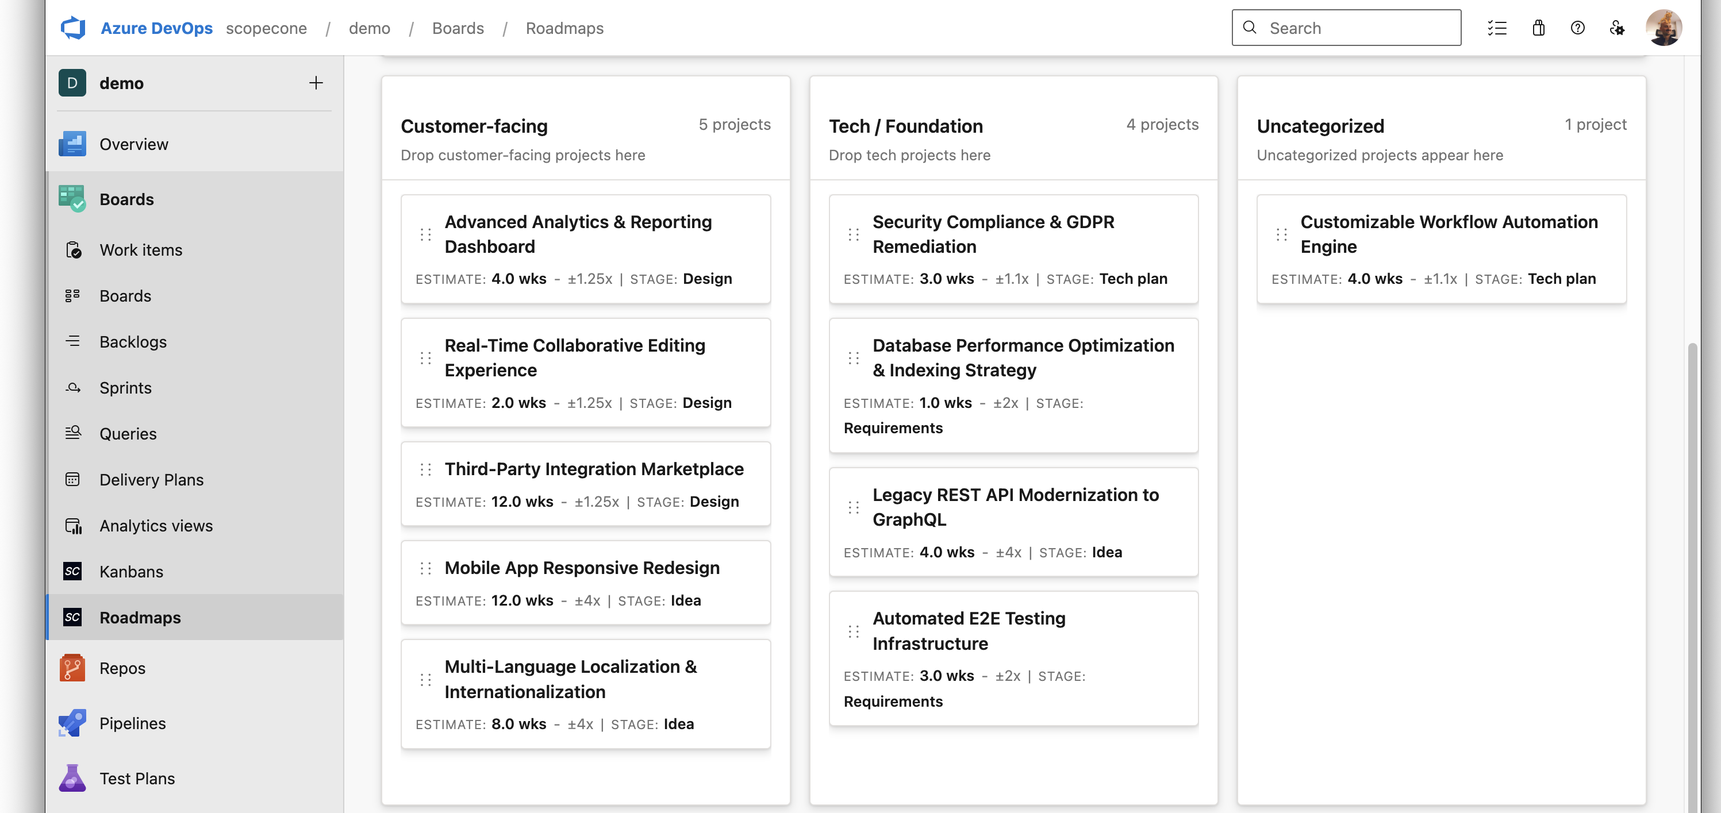
Task: Select the Queries icon
Action: (x=73, y=433)
